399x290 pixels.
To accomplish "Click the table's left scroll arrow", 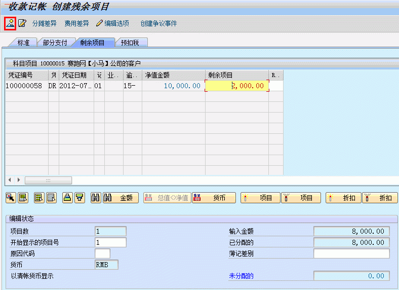I will coord(10,180).
